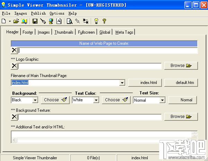The height and width of the screenshot is (161, 208).
Task: Close the Simple Viewer Thumbnailer window
Action: (204, 5)
